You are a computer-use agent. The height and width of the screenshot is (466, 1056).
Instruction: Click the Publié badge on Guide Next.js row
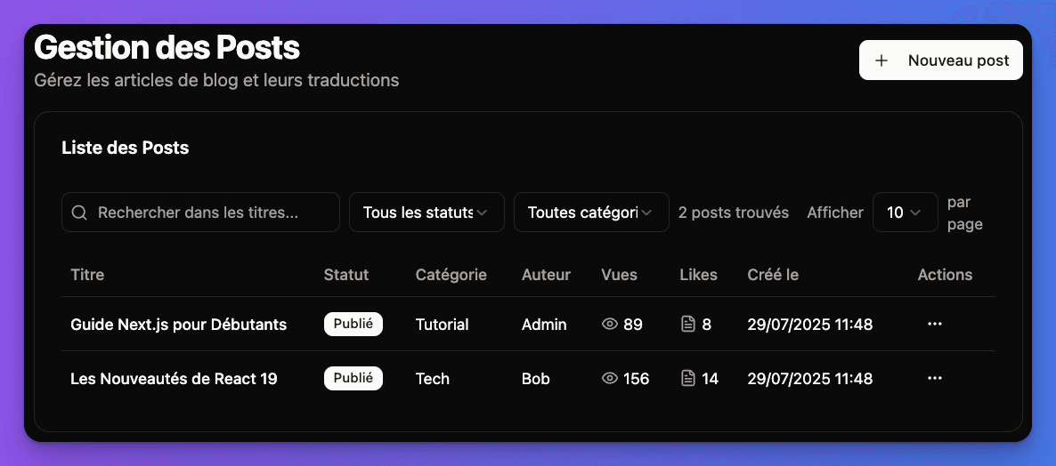pos(353,325)
